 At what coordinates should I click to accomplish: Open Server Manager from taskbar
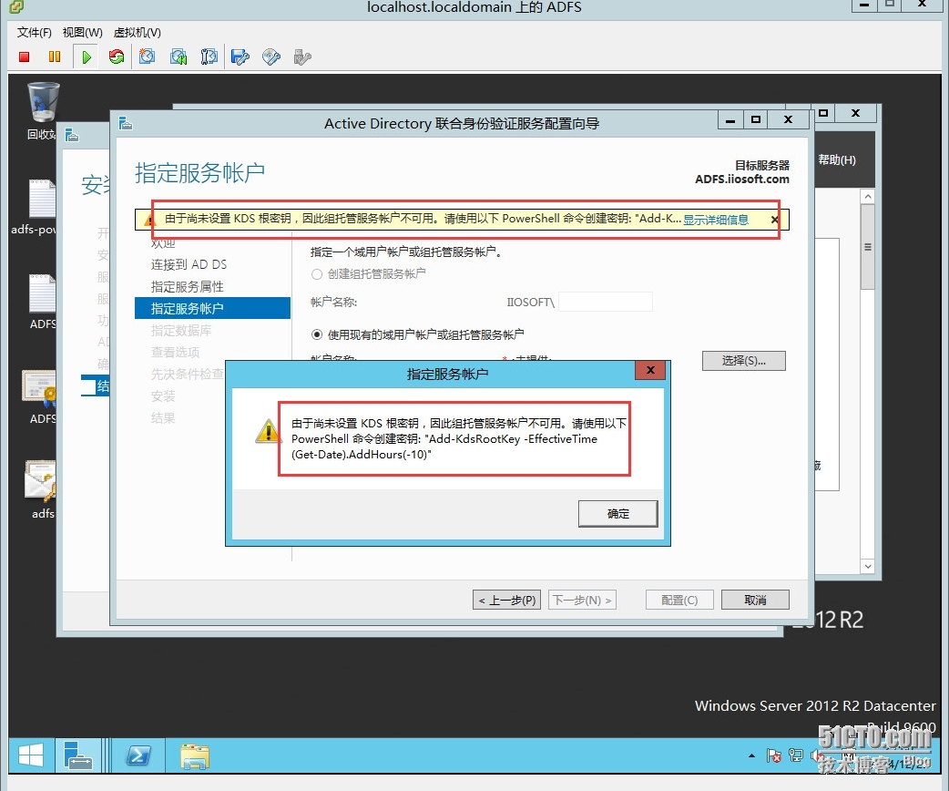(x=78, y=755)
